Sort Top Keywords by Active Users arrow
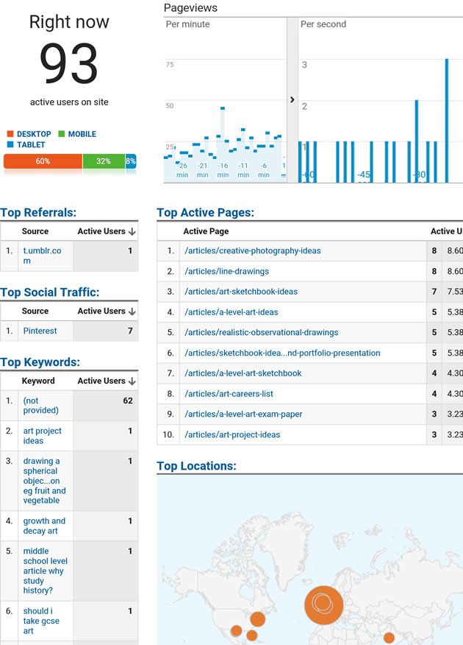 click(x=132, y=381)
